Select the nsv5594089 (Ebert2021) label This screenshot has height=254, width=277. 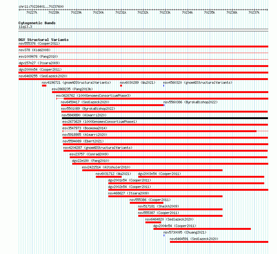83,141
